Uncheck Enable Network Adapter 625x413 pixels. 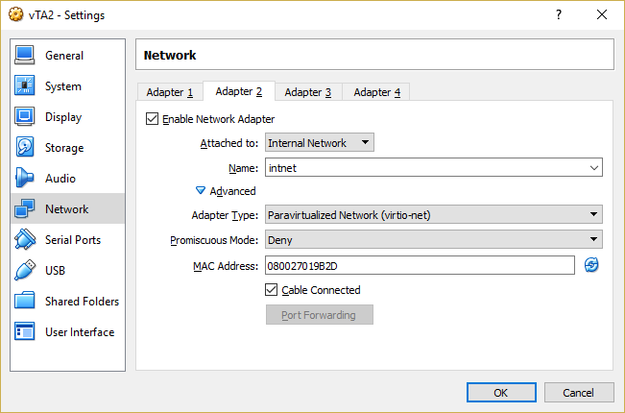coord(152,119)
